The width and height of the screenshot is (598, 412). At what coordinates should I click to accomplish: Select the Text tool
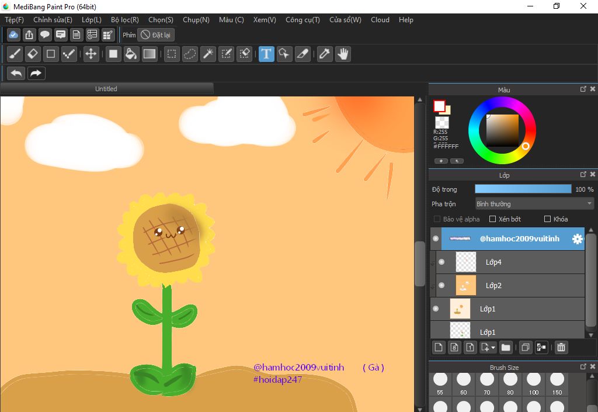(266, 54)
